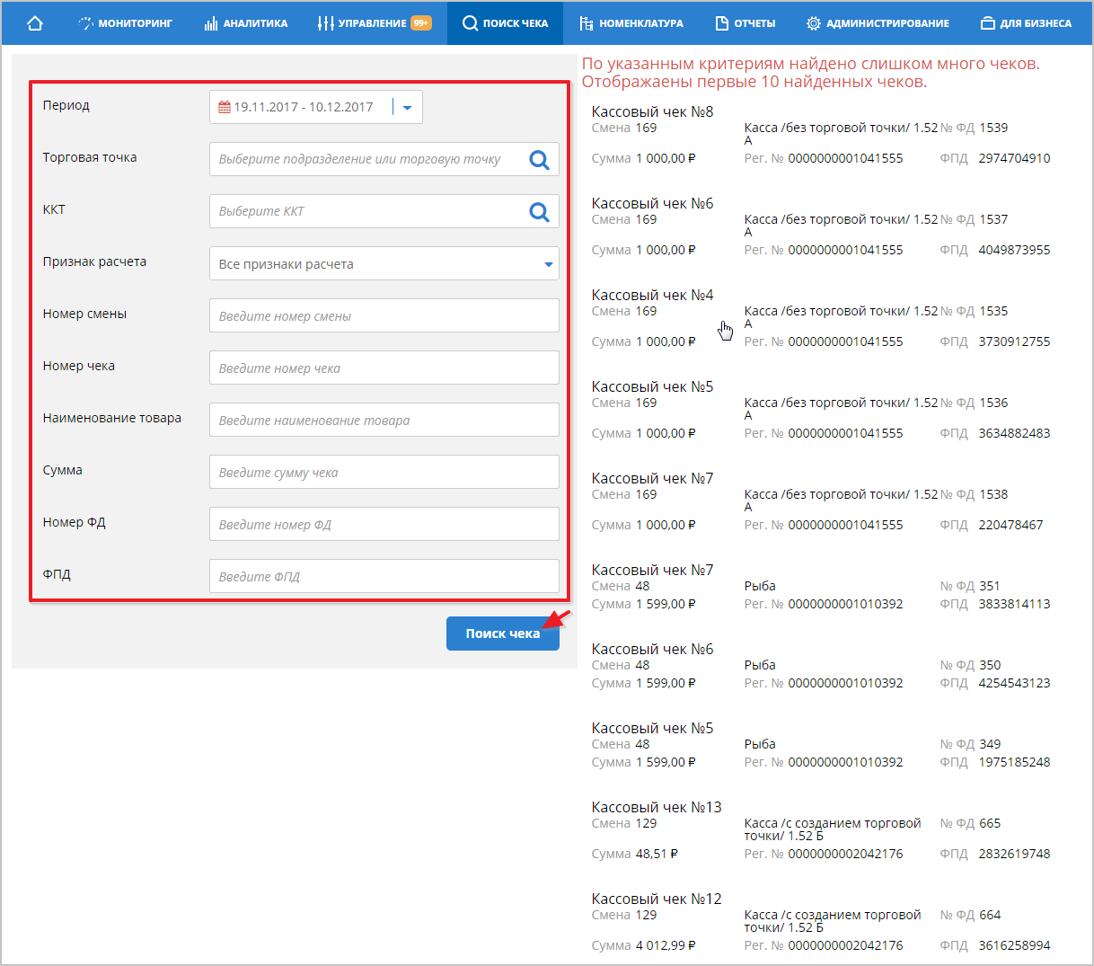Click calendar icon in Период field
The width and height of the screenshot is (1094, 966).
[x=225, y=107]
